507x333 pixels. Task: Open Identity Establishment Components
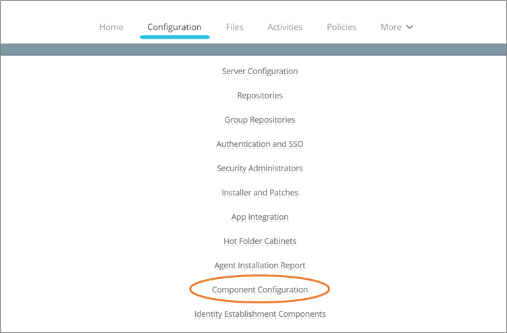[x=260, y=313]
